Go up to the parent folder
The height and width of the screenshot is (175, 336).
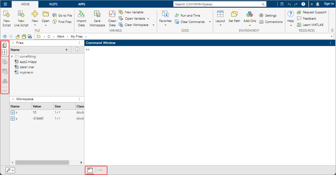click(x=18, y=37)
